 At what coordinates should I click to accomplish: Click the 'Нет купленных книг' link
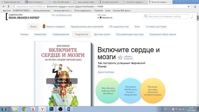click(x=62, y=15)
